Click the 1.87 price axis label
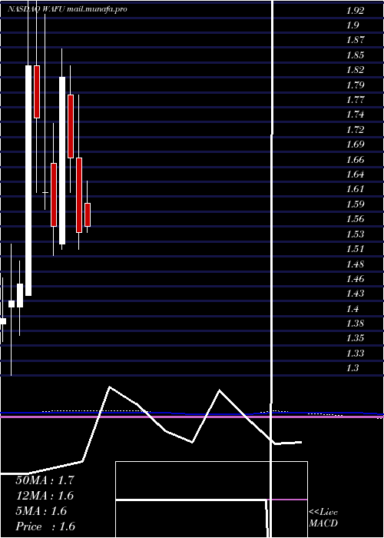 (x=355, y=40)
